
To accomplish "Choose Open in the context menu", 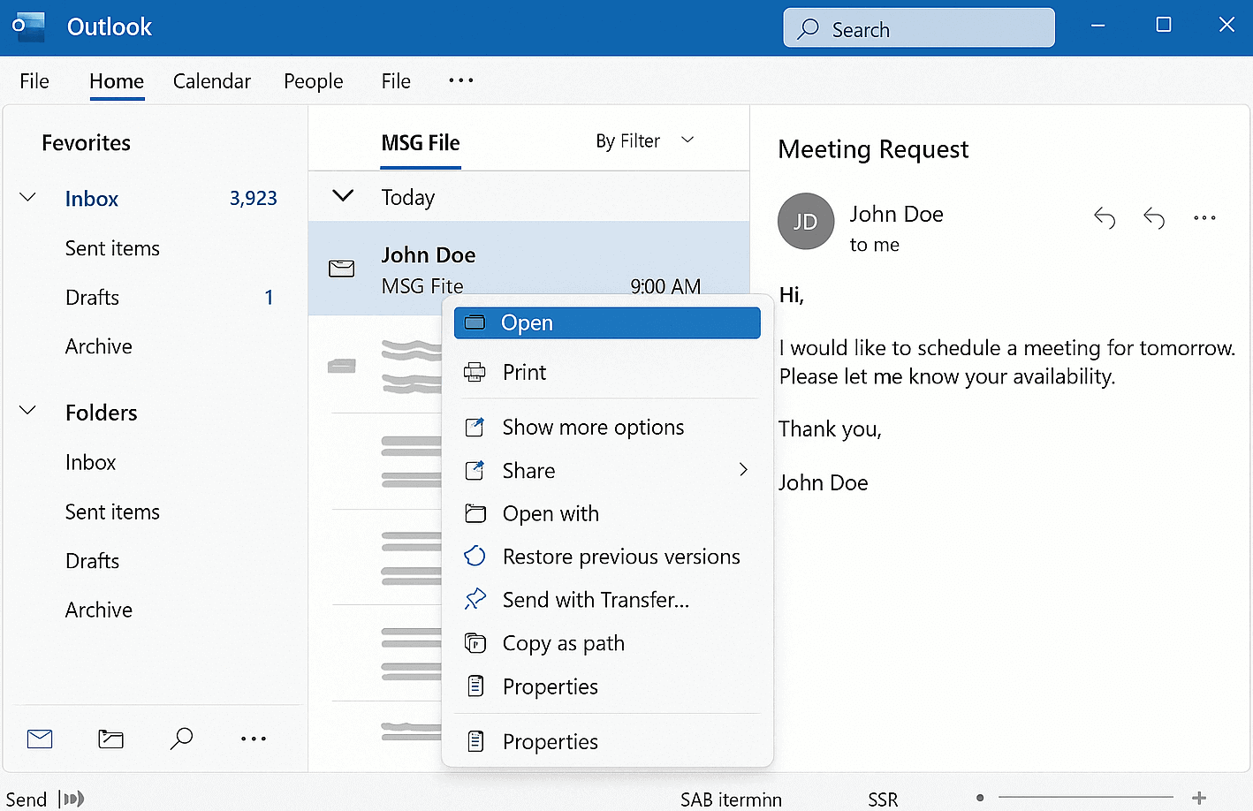I will tap(607, 322).
